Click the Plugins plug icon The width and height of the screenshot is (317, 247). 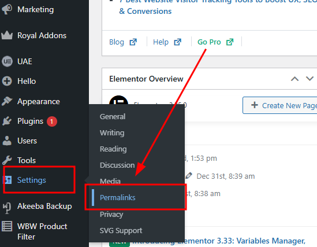[x=7, y=121]
